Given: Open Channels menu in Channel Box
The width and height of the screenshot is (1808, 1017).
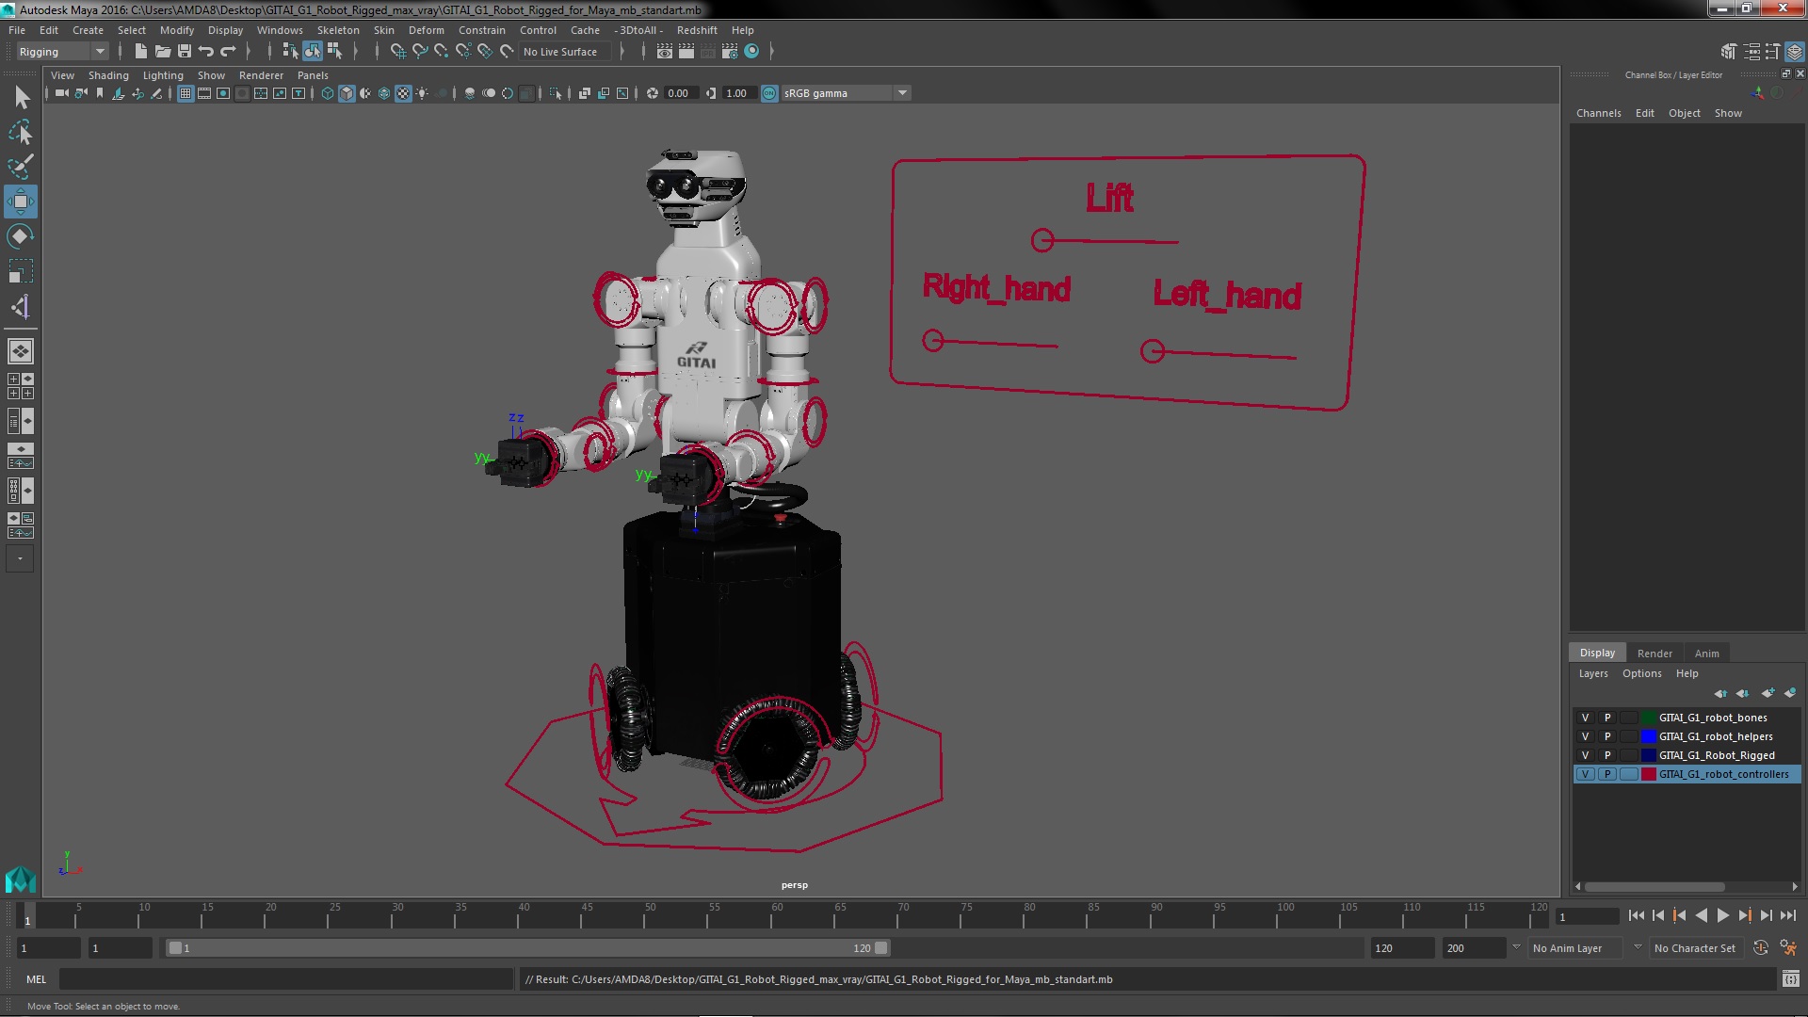Looking at the screenshot, I should (x=1599, y=113).
